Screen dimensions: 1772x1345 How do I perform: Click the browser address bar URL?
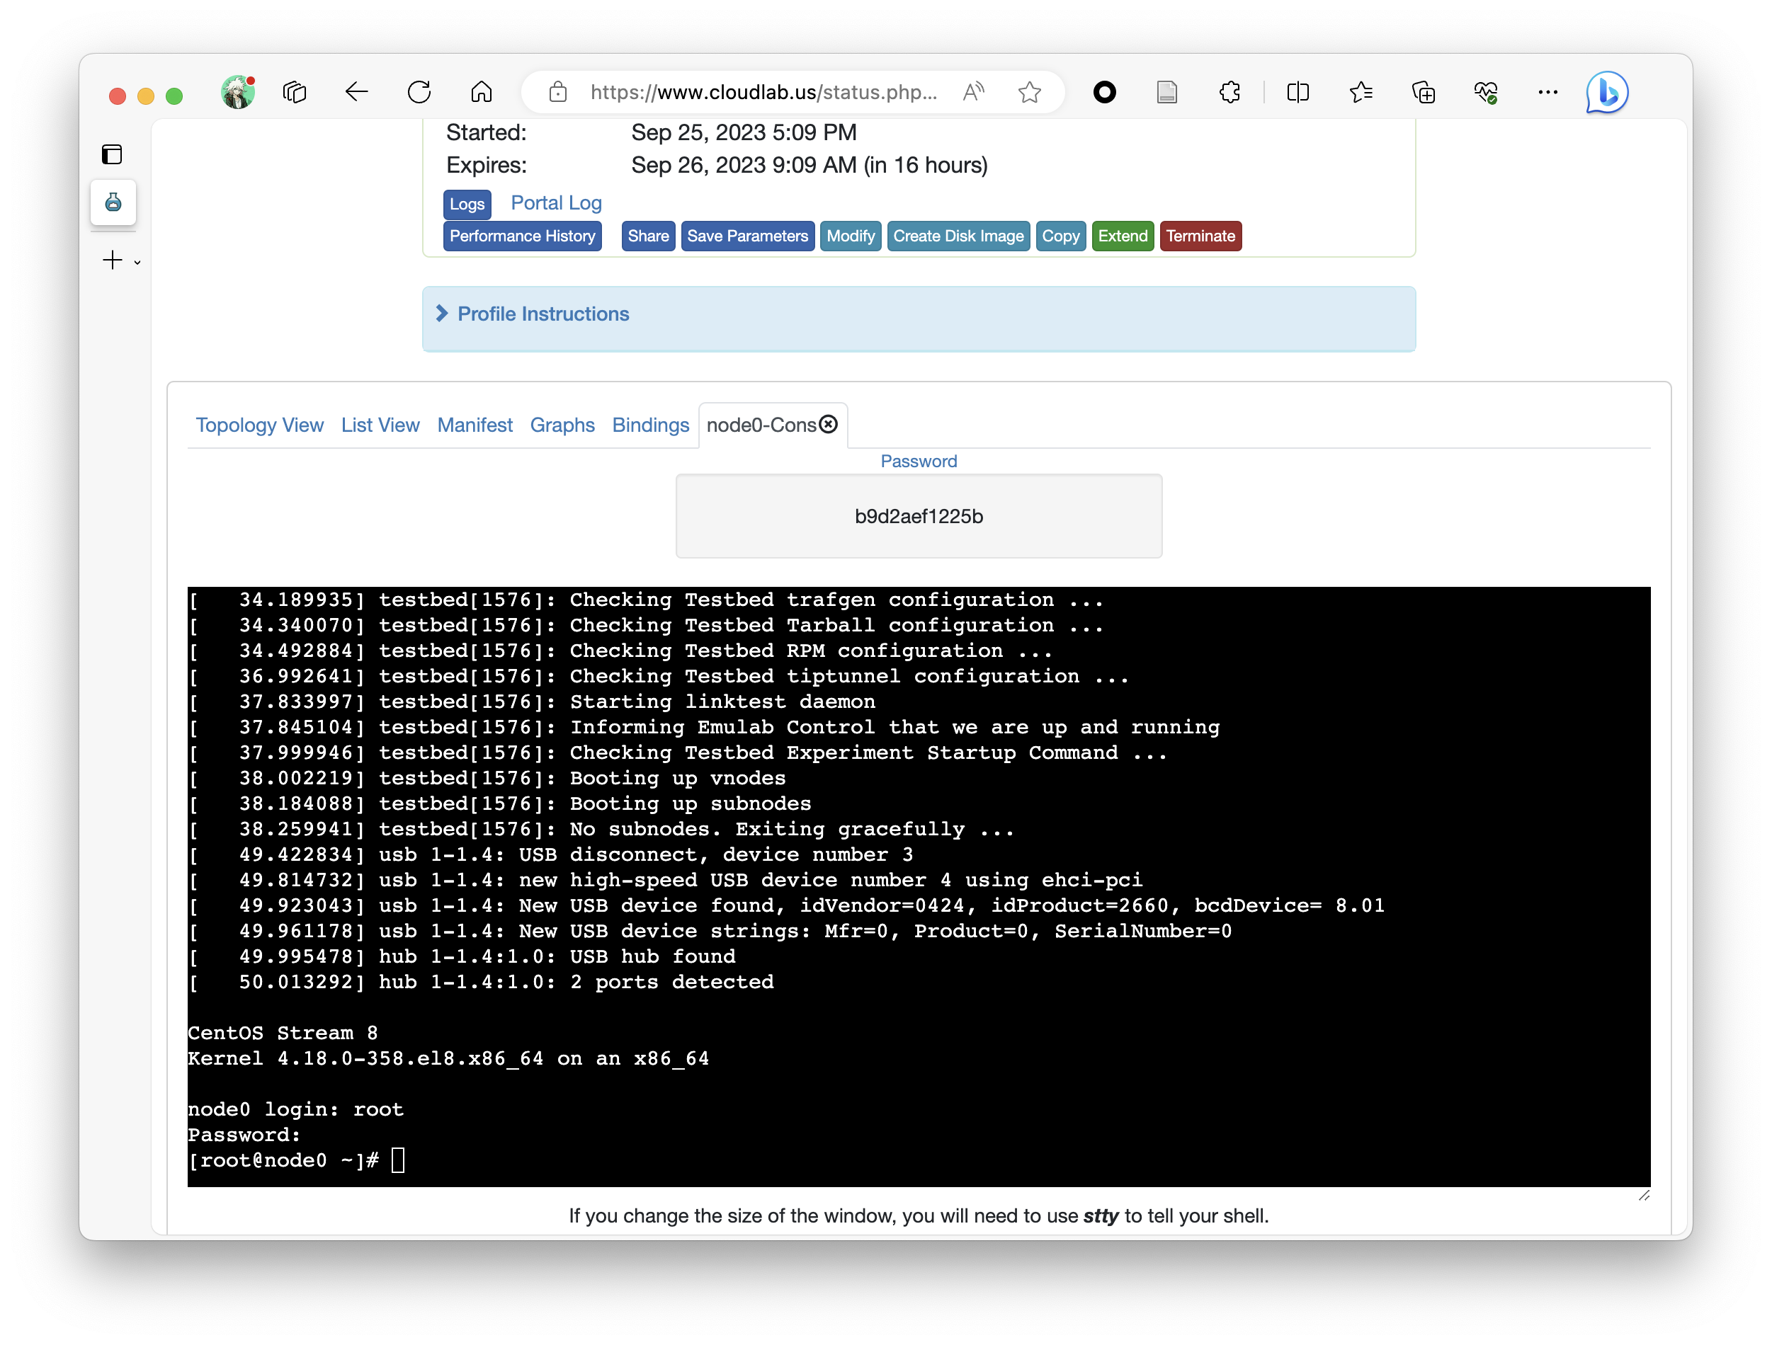pyautogui.click(x=763, y=93)
